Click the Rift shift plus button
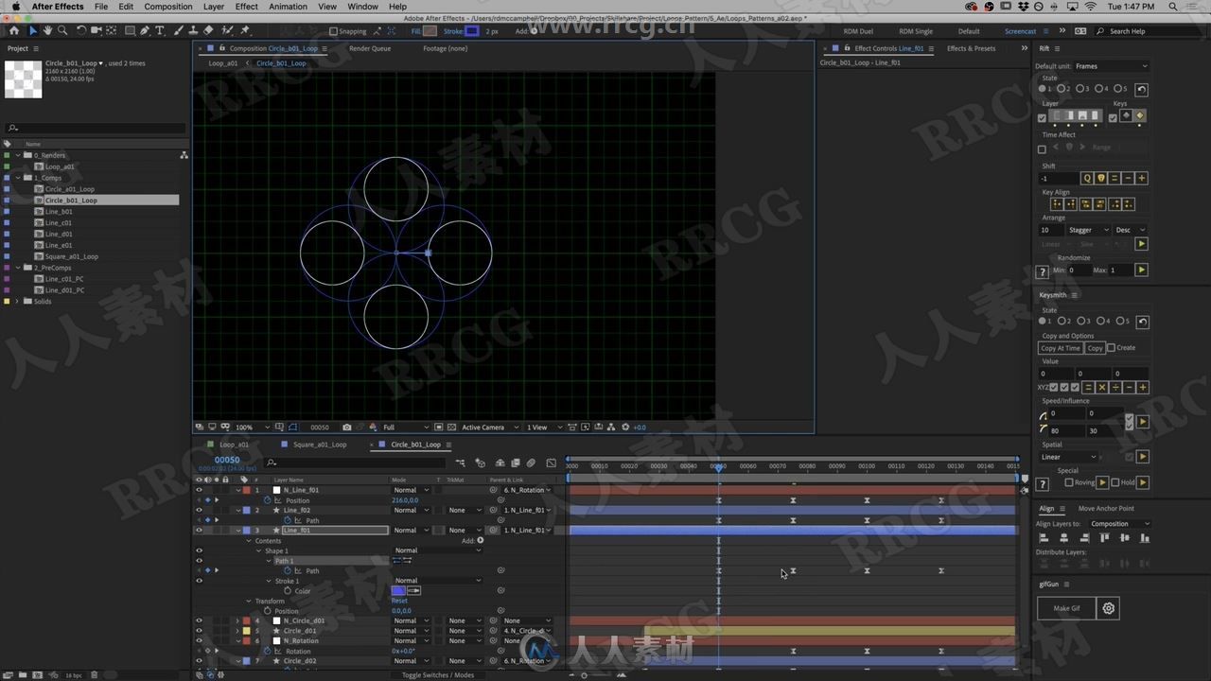1211x681 pixels. pyautogui.click(x=1142, y=178)
